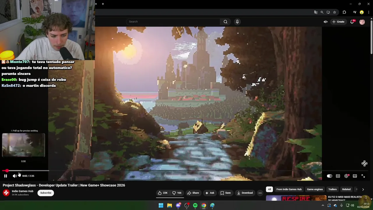
Task: Open the Chrome profile avatar
Action: [x=362, y=12]
